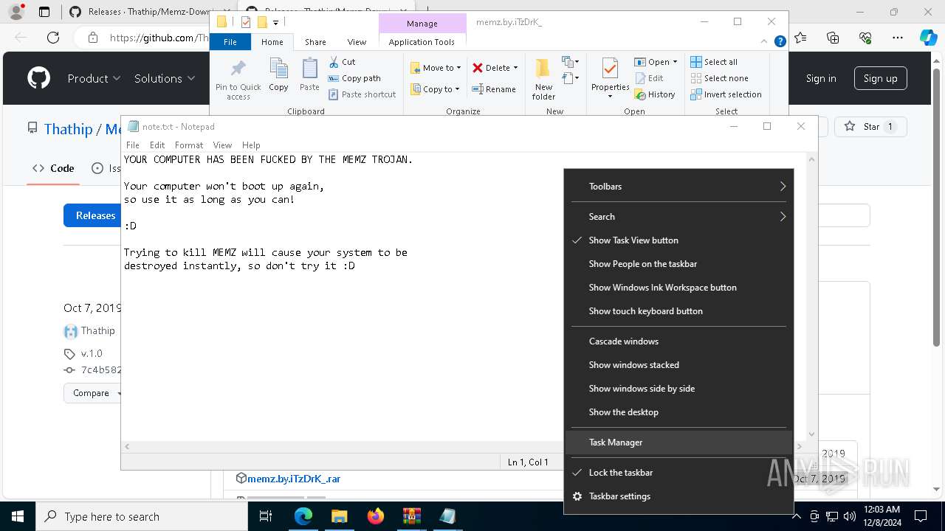The height and width of the screenshot is (531, 945).
Task: Click Rename in Explorer ribbon
Action: 494,89
